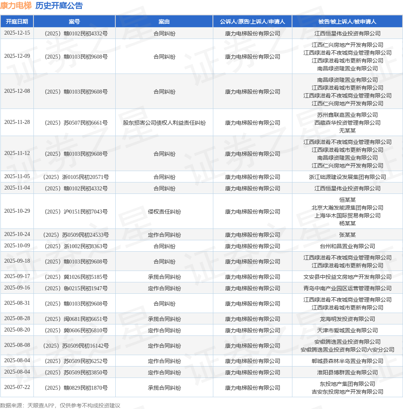
Task: Click the cause 股东损害公司债权人利益责任纠纷
Action: tap(164, 123)
